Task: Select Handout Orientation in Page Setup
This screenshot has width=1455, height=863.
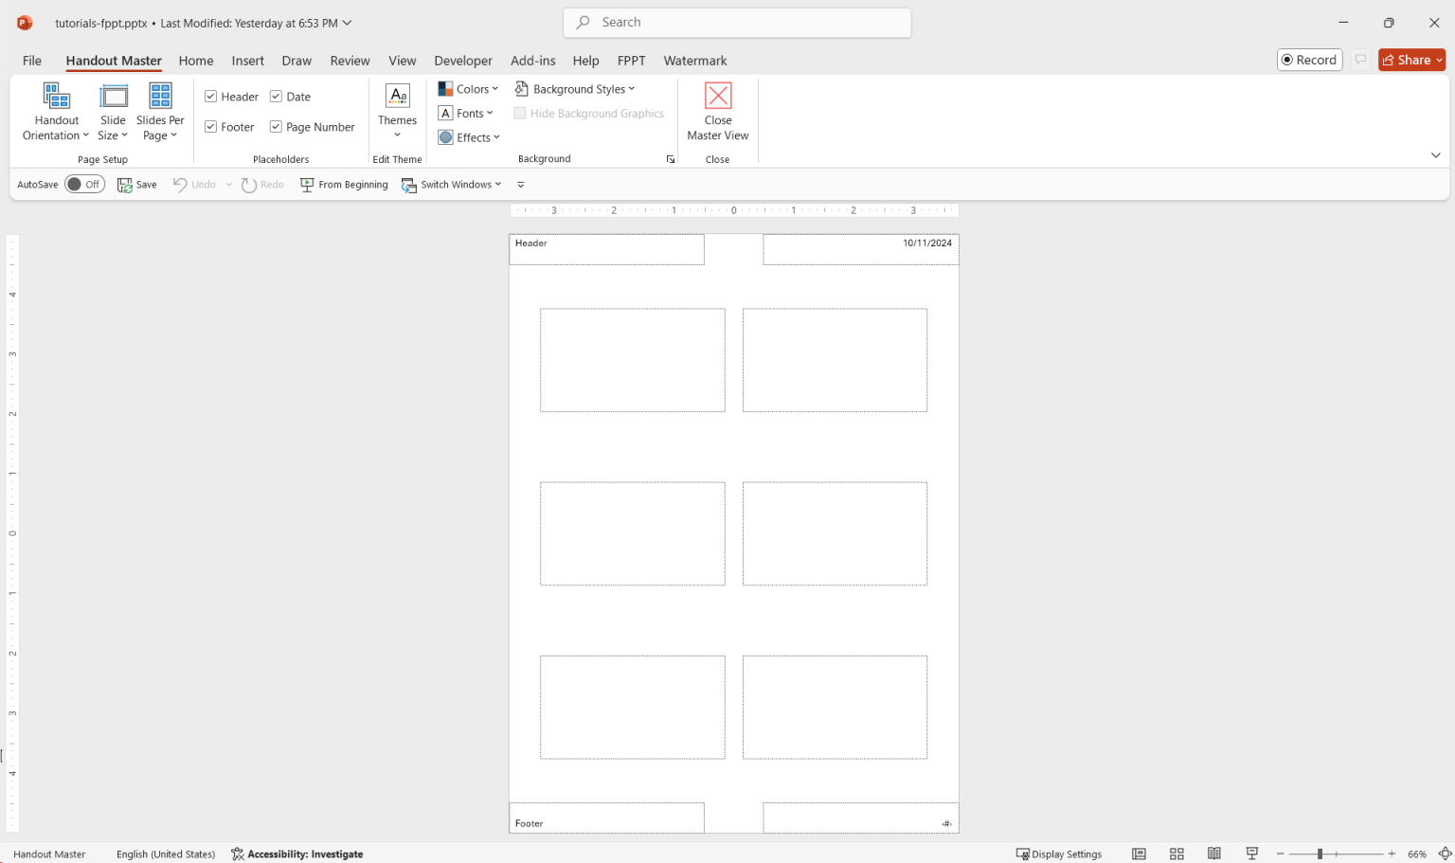Action: [55, 111]
